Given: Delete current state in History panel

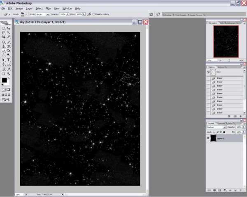Looking at the screenshot, I should pos(240,116).
